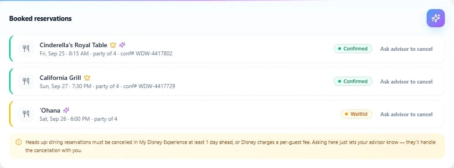Click the Confirmed badge for Cinderella's Royal Table

353,49
